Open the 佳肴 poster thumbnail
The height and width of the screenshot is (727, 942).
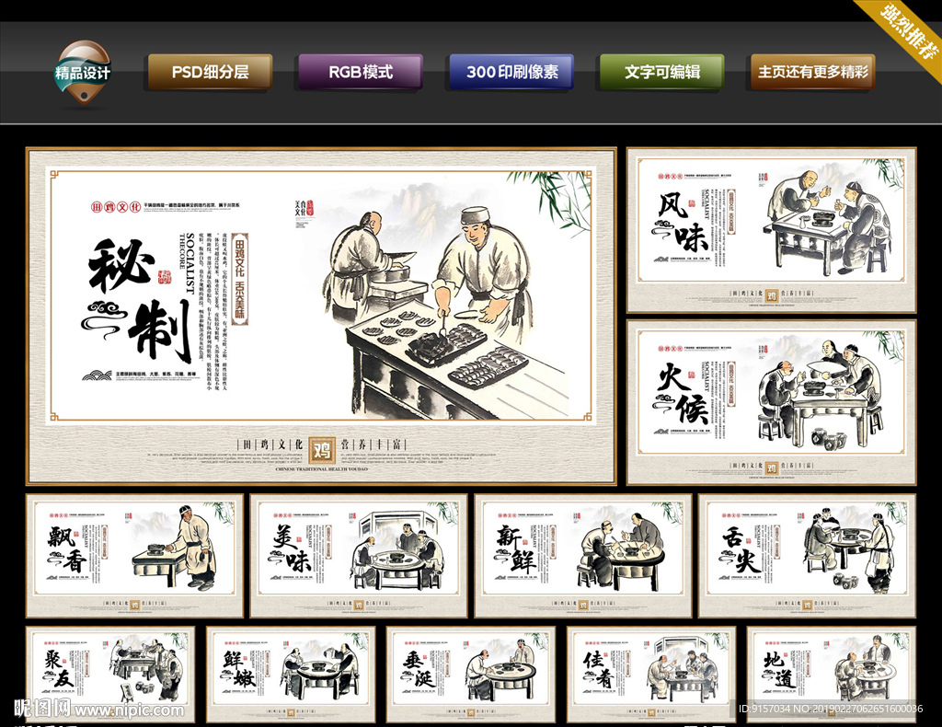(x=651, y=675)
